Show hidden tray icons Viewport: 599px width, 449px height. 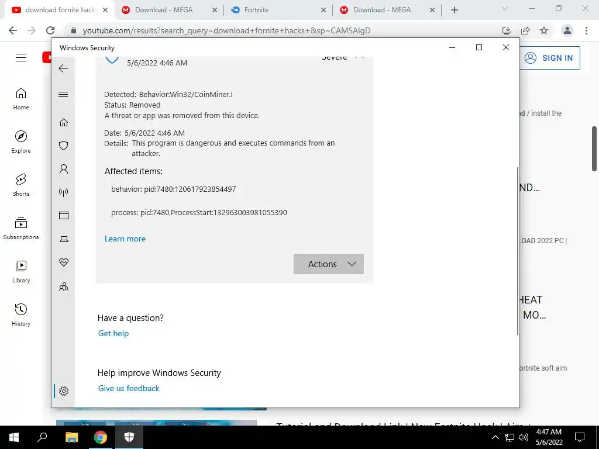click(495, 437)
